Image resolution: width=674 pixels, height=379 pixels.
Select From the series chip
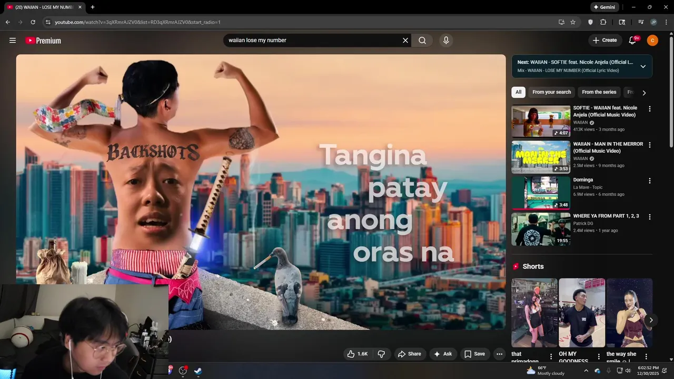tap(599, 92)
